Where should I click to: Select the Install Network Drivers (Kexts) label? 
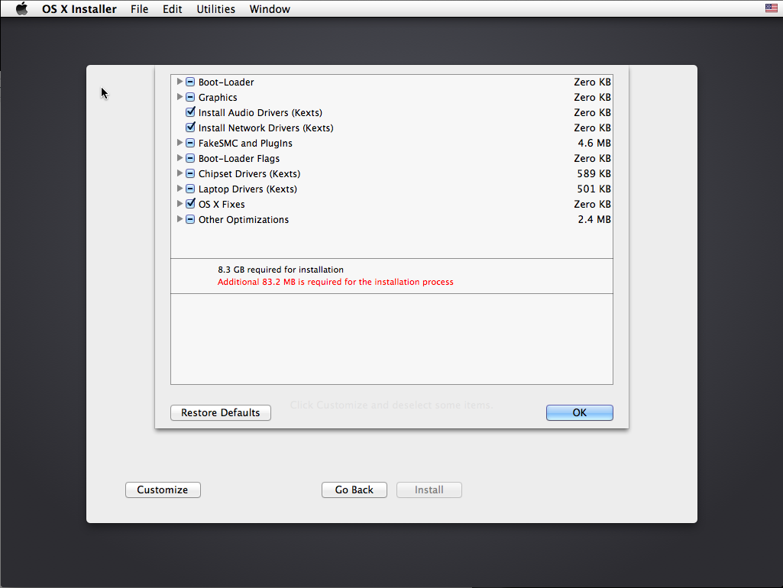click(266, 128)
